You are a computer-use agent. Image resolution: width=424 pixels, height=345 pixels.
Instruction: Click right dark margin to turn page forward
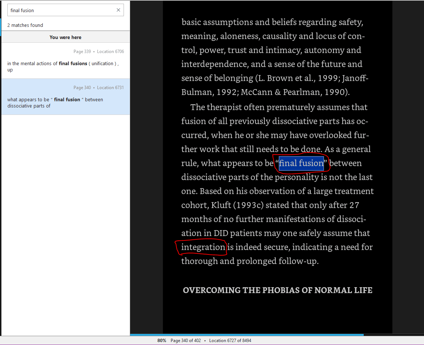(408, 166)
